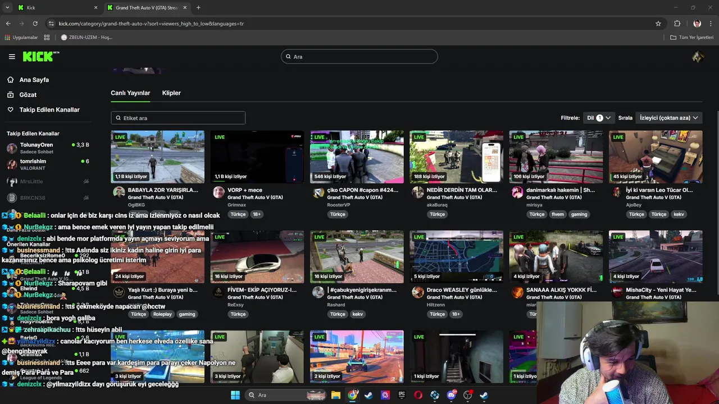Open FİVEM- EKİP AÇIYORUZ stream thumbnail
This screenshot has width=719, height=404.
[x=257, y=256]
